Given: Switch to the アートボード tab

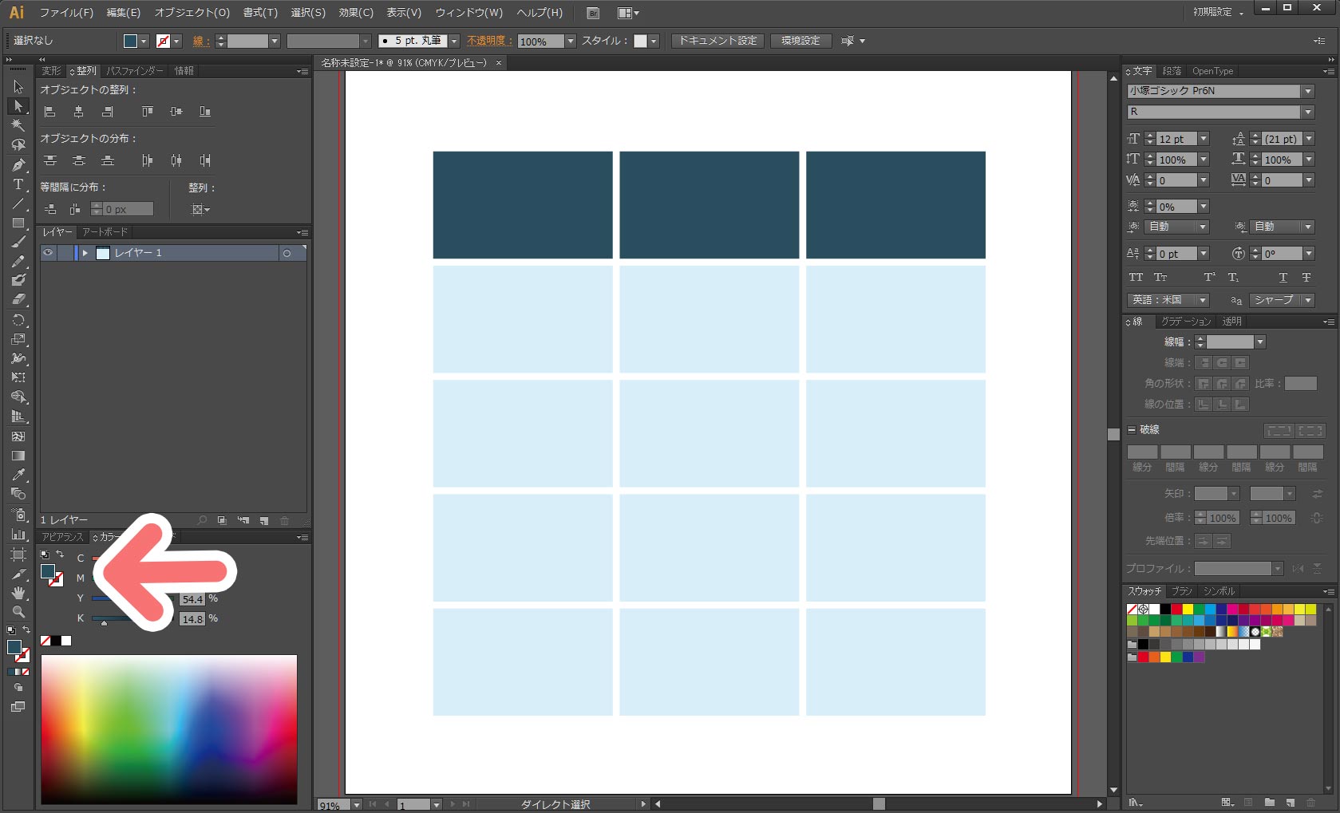Looking at the screenshot, I should pyautogui.click(x=105, y=232).
